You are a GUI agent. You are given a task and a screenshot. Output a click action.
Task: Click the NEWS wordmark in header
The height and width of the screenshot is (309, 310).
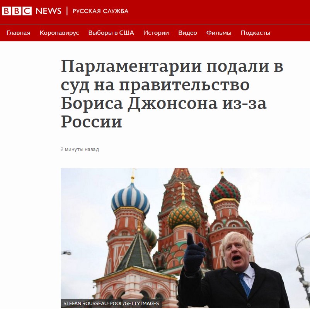[x=48, y=11]
